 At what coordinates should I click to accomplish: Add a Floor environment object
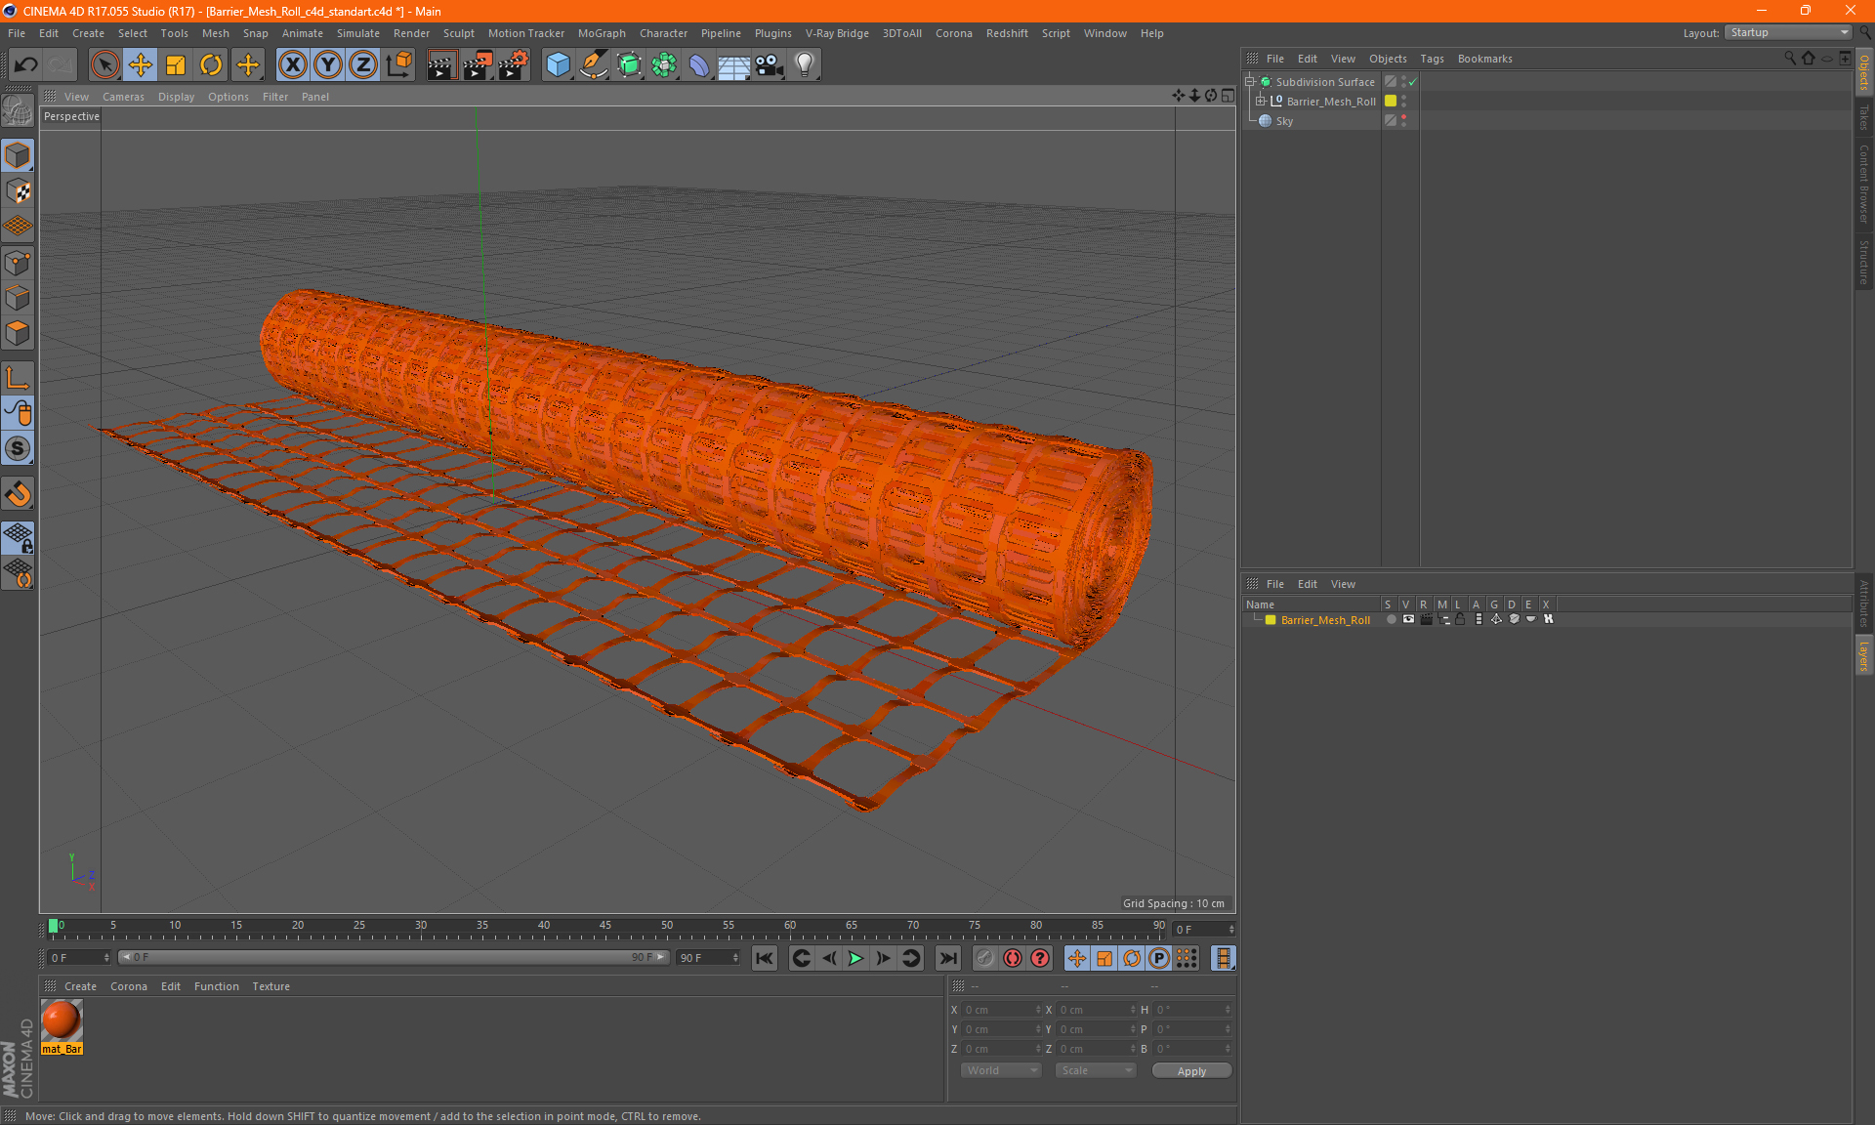pyautogui.click(x=734, y=65)
